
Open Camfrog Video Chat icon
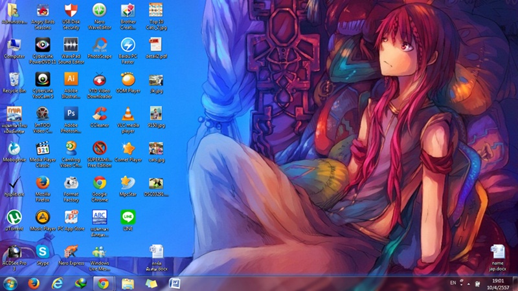coord(71,155)
